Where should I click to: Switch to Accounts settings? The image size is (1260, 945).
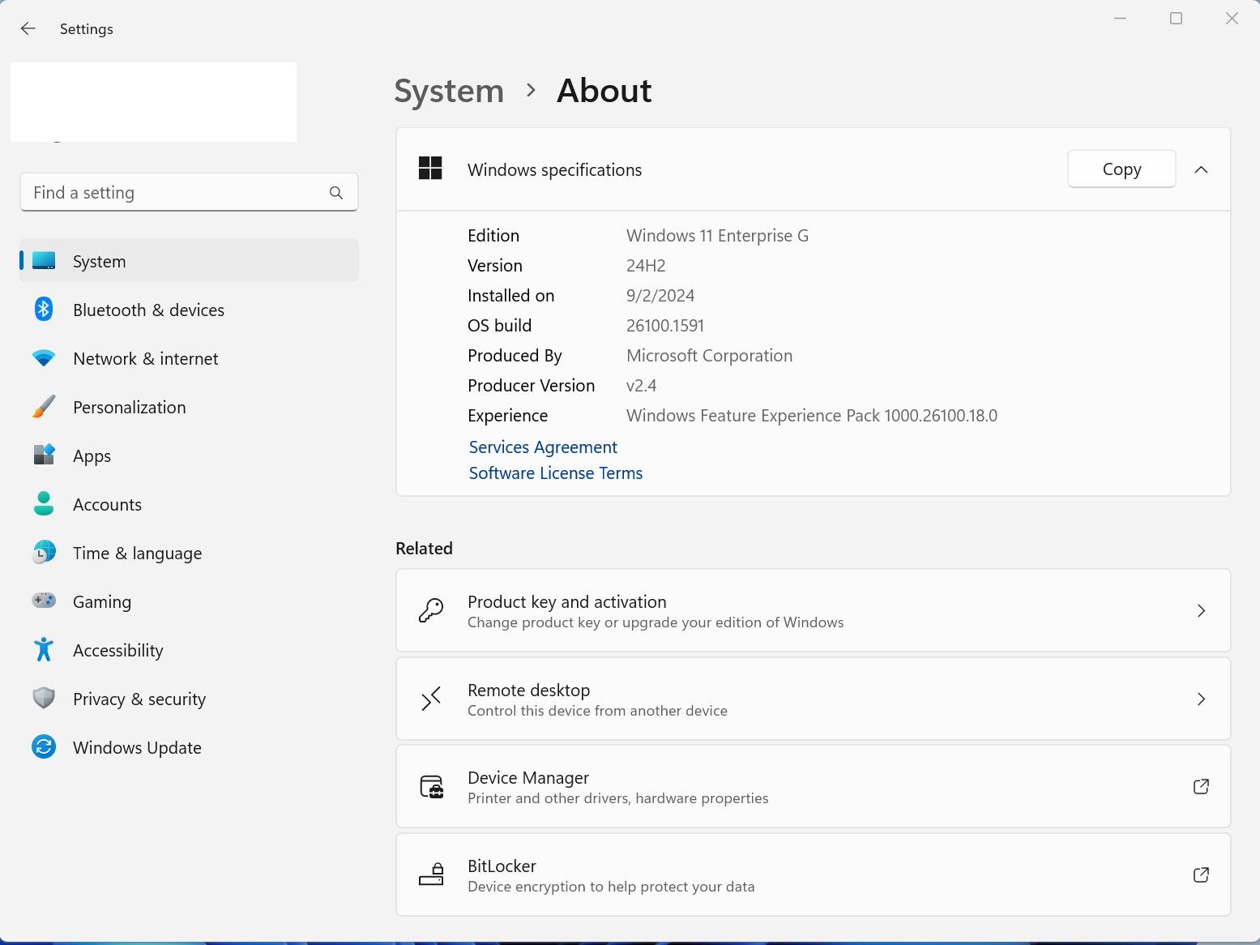click(189, 504)
